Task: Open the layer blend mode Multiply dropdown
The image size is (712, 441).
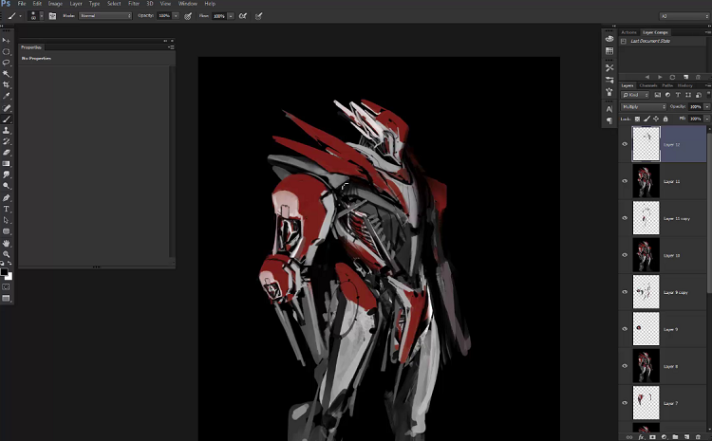Action: coord(644,106)
